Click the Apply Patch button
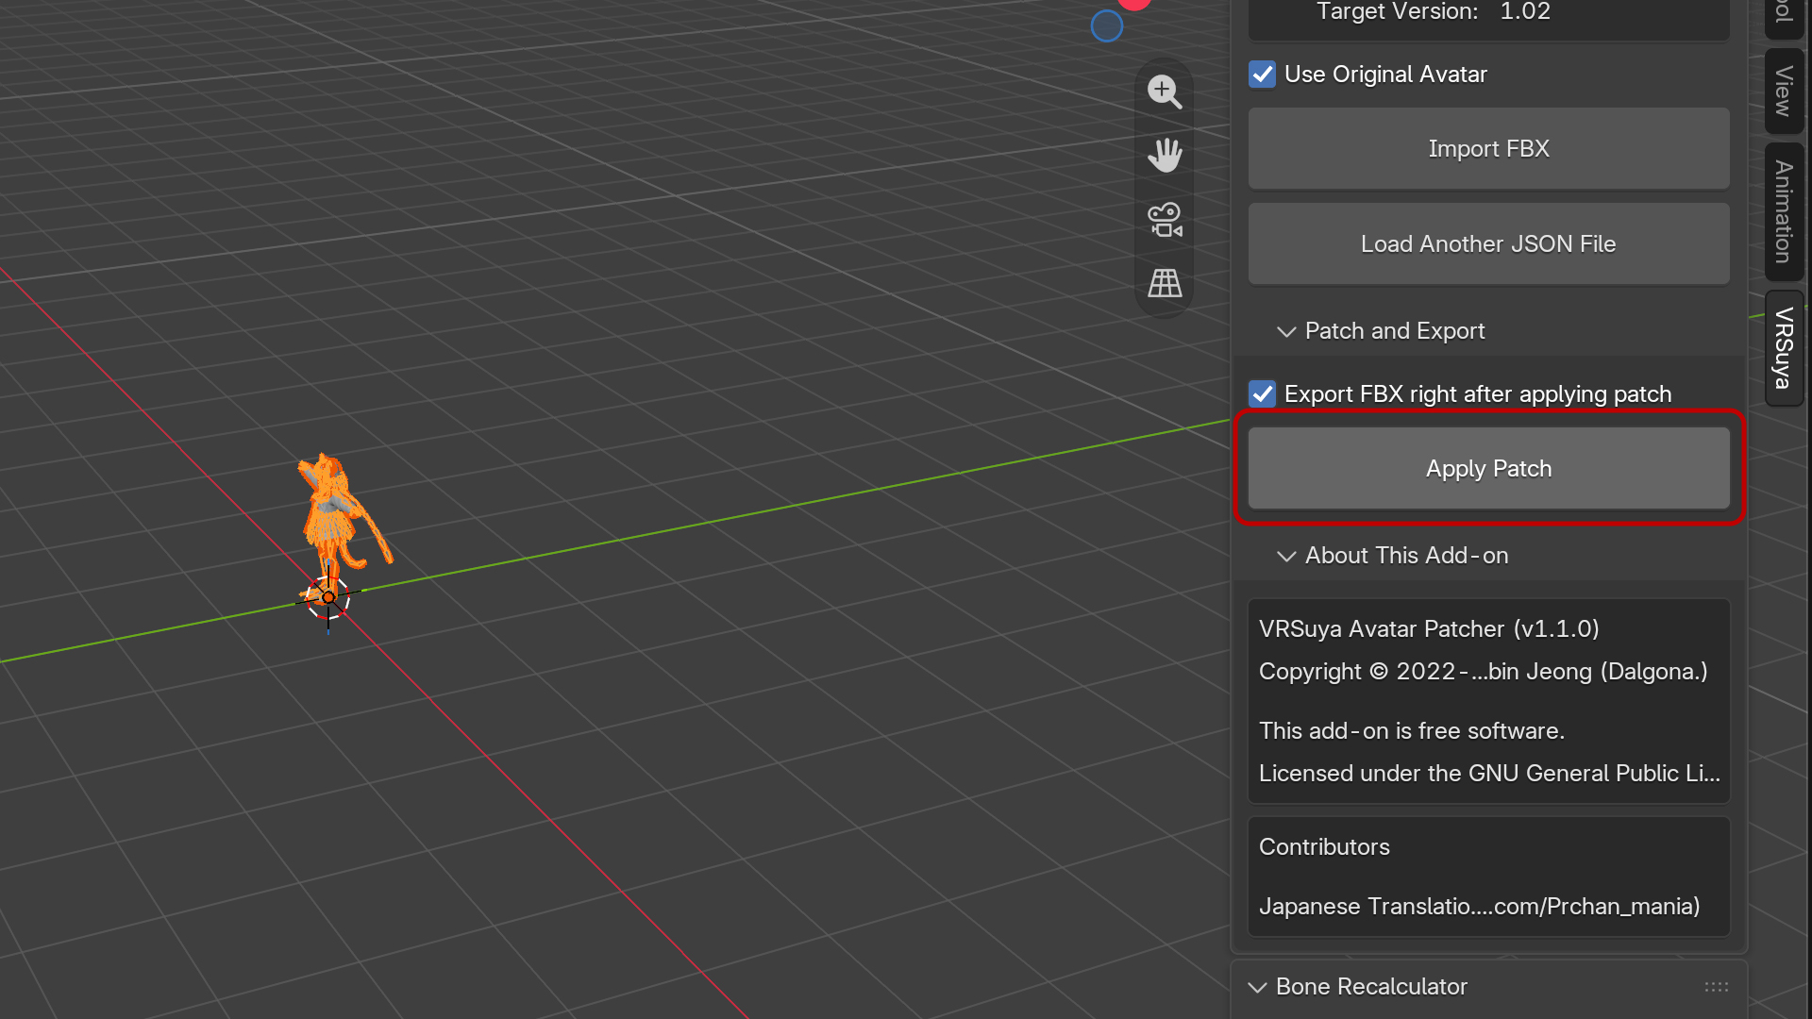 coord(1488,469)
